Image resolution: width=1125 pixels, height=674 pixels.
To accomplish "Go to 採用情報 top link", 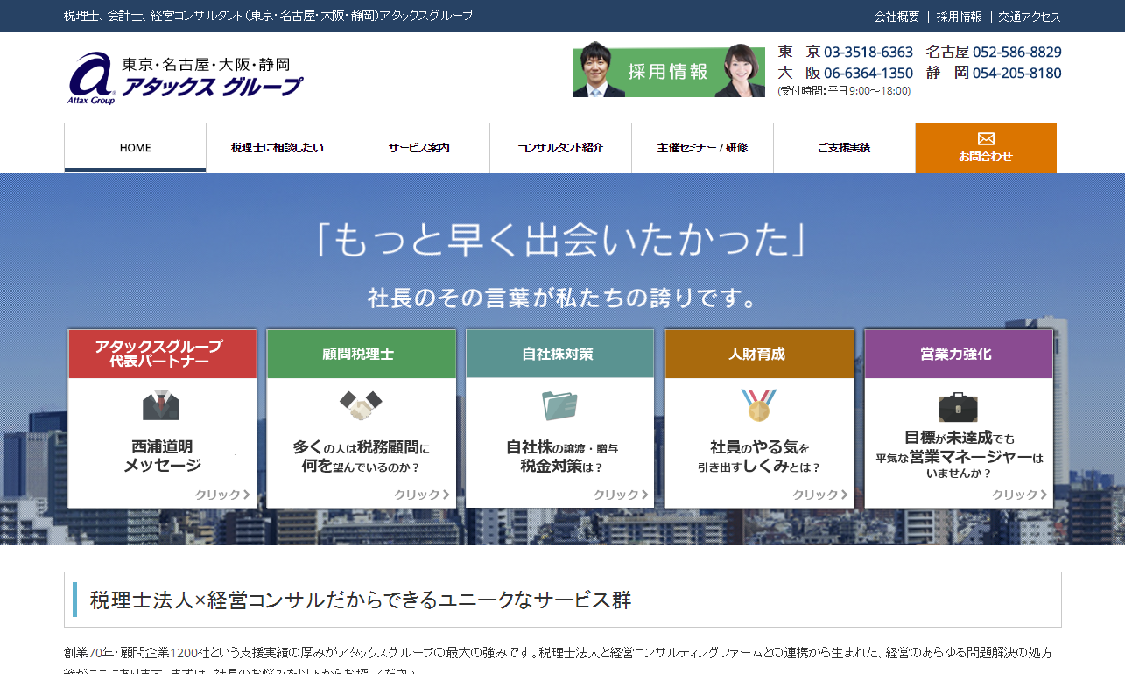I will (x=960, y=17).
